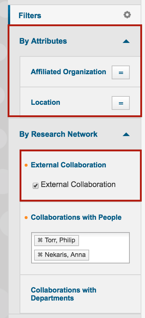Open the Filters settings gear icon
The image size is (145, 318).
tap(127, 15)
